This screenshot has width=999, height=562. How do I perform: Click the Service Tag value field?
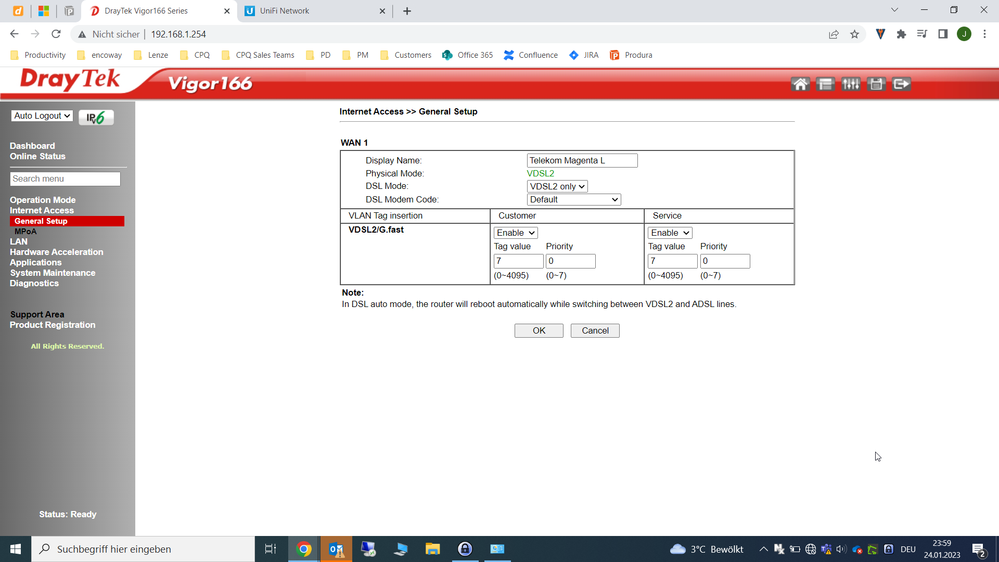[673, 261]
